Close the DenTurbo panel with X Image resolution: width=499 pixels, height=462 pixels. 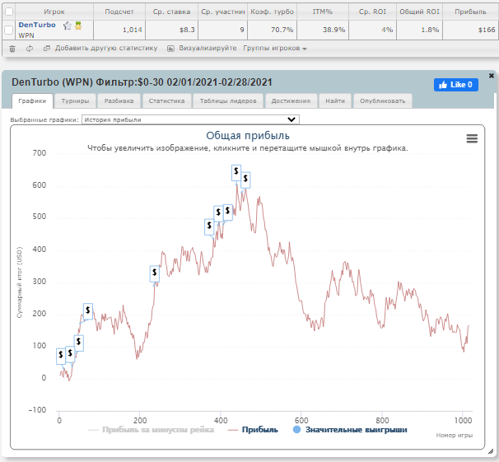coord(491,76)
